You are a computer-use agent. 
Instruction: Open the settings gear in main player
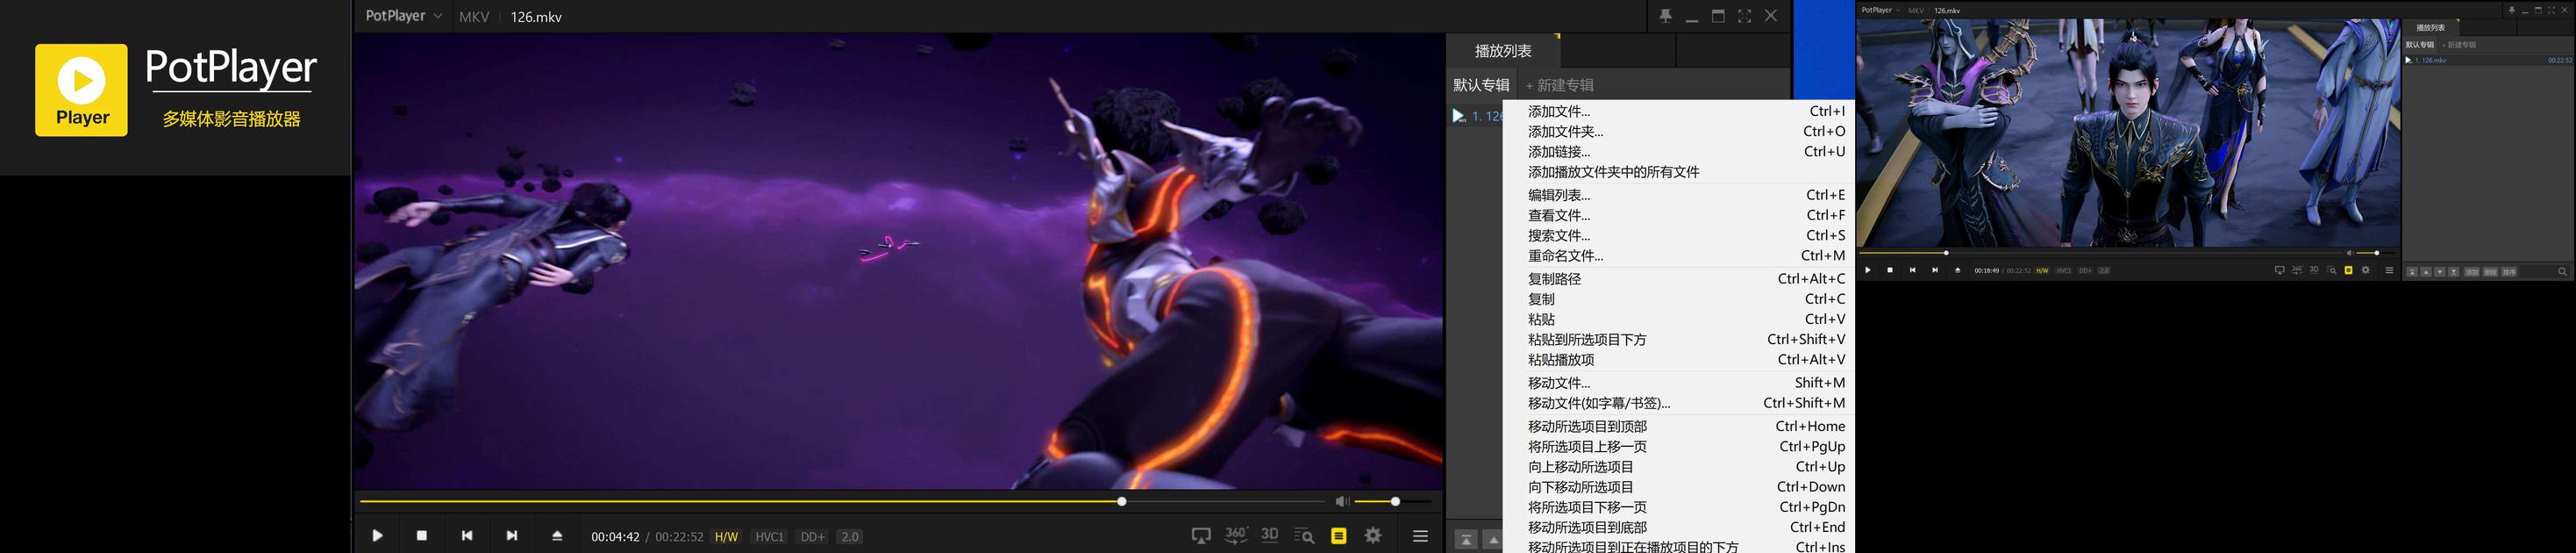click(1374, 536)
